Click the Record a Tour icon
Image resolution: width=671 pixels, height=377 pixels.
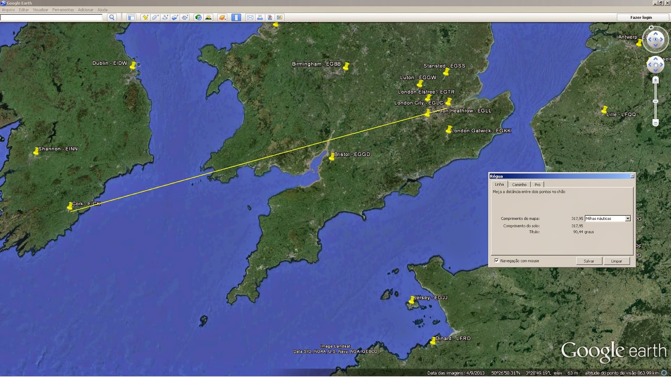[185, 17]
